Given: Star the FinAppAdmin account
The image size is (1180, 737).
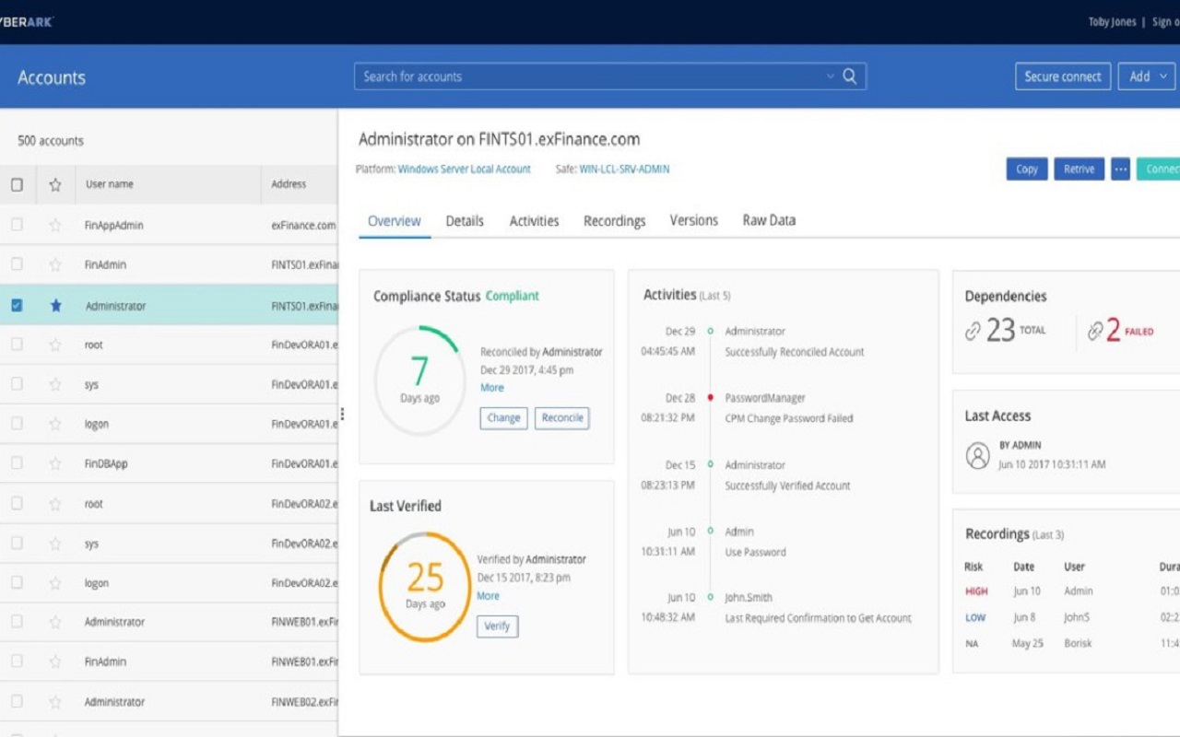Looking at the screenshot, I should click(54, 225).
